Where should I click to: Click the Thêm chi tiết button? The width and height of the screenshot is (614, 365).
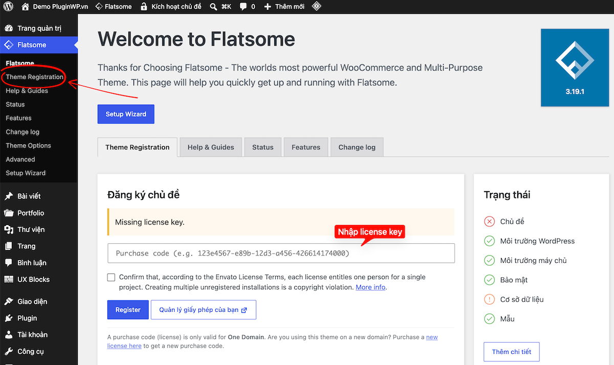tap(512, 352)
